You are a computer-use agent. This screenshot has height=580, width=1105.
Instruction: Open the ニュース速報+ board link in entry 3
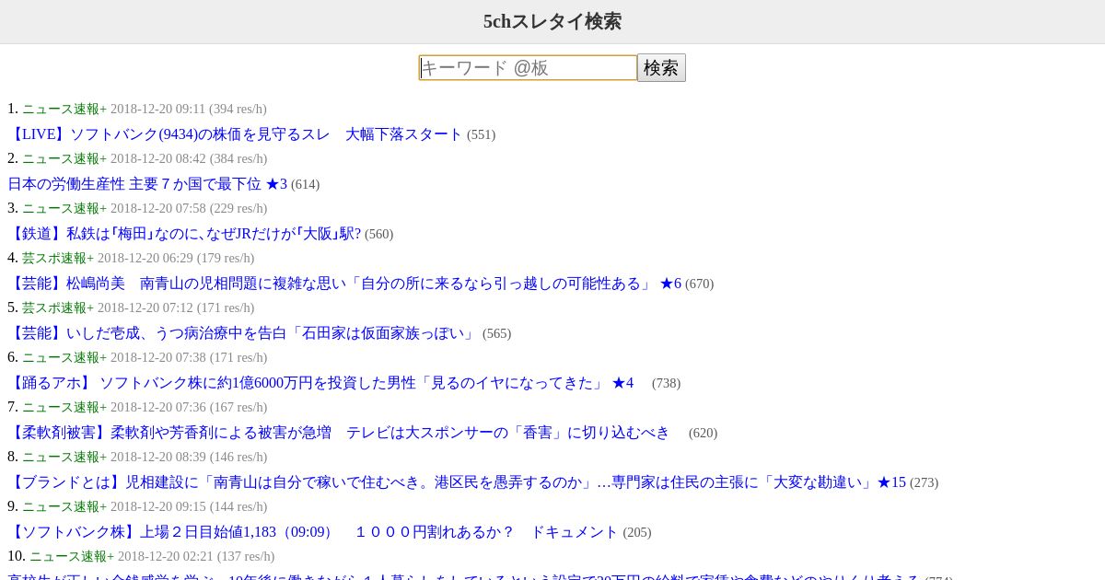64,208
